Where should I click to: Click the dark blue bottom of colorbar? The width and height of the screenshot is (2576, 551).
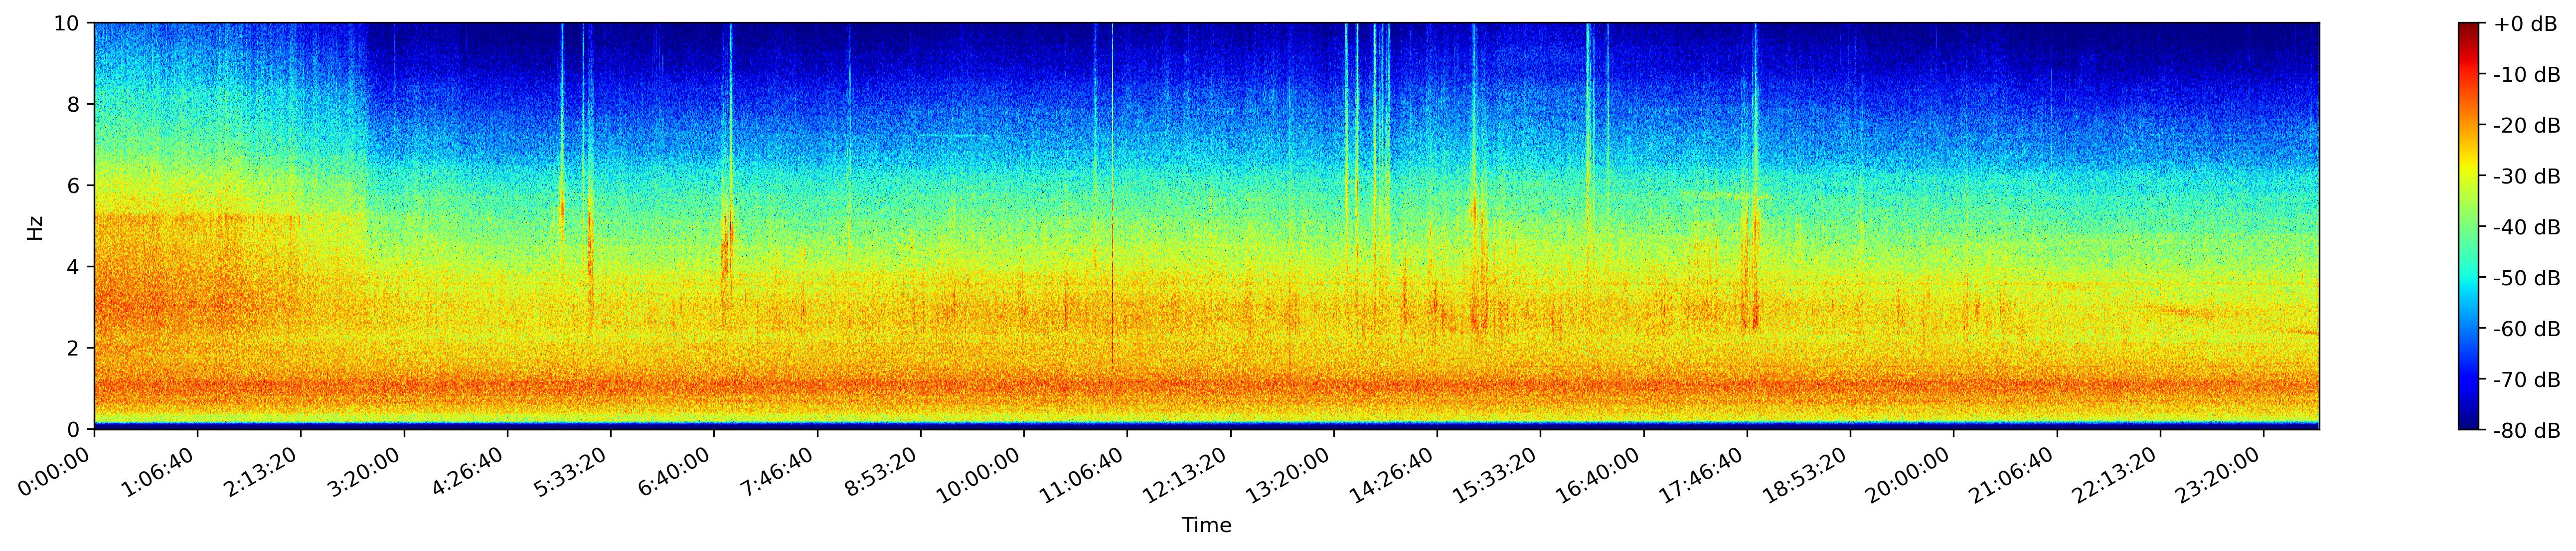(2470, 423)
